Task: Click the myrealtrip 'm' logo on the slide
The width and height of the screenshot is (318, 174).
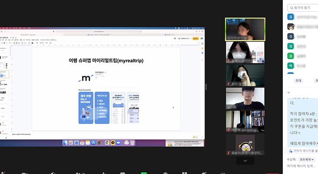Action: click(86, 78)
